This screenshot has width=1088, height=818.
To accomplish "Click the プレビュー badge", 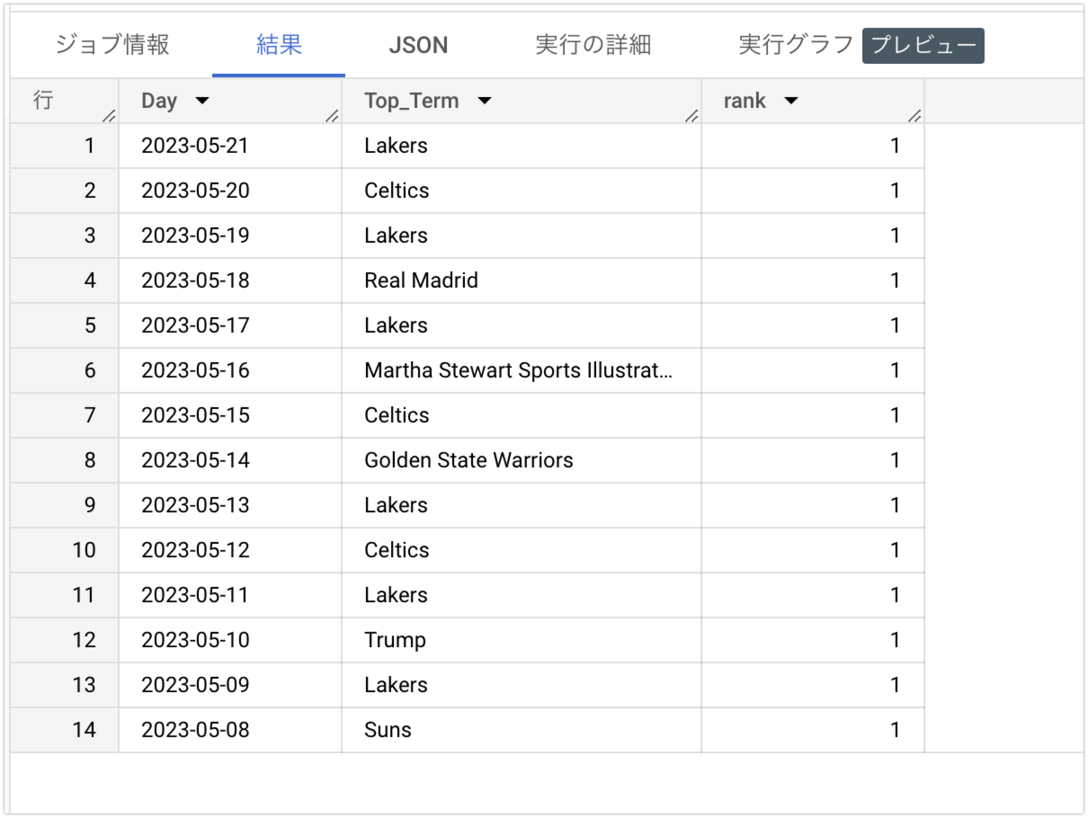I will pos(923,46).
